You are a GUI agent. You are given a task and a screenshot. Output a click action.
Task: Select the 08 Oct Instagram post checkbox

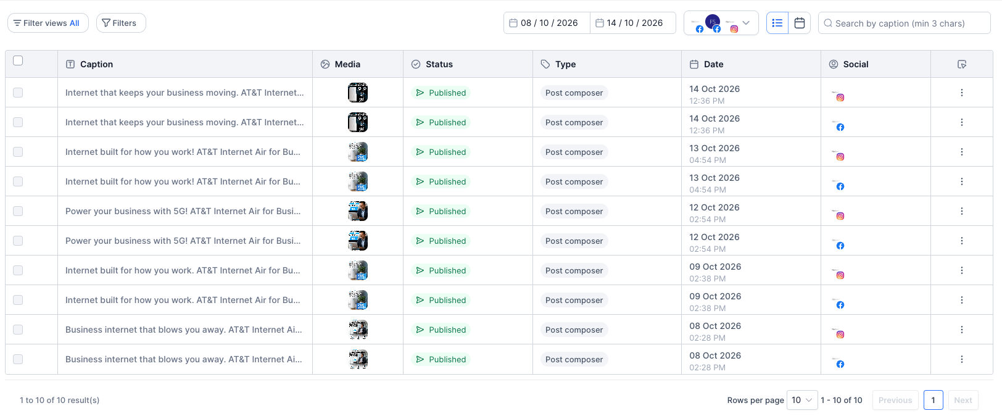coord(18,330)
